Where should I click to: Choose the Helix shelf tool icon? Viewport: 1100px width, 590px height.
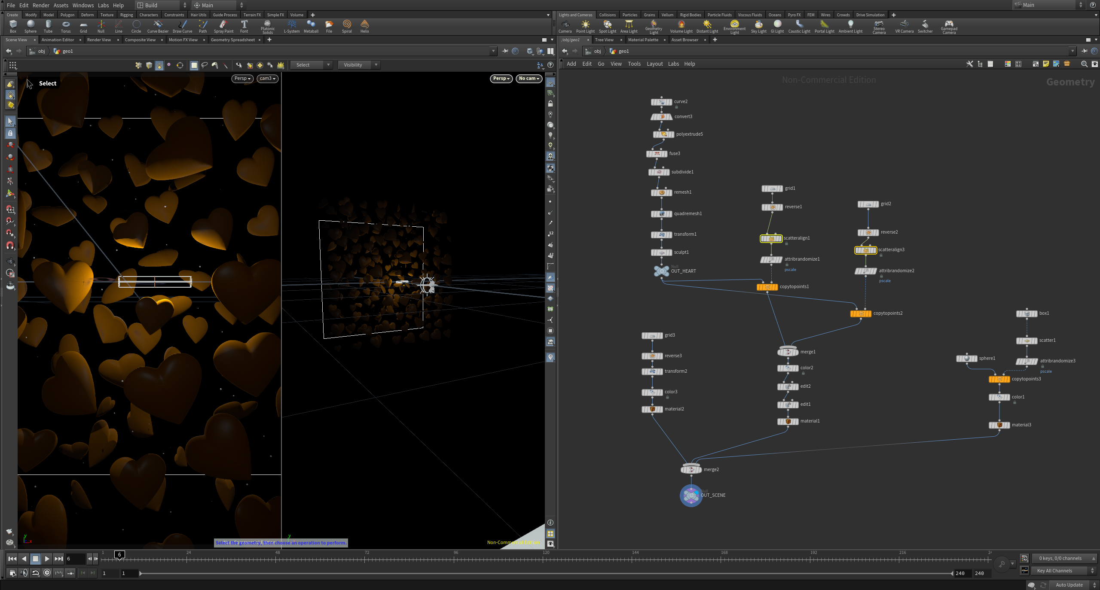coord(365,27)
